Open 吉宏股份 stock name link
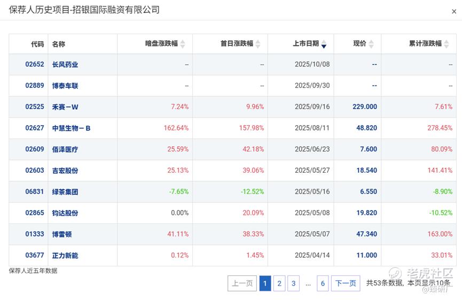Screen dimensions: 462x300 click(65, 171)
